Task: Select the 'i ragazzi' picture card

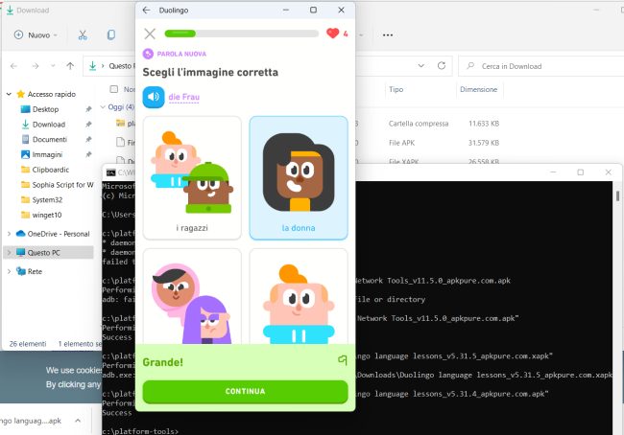Action: click(x=192, y=177)
